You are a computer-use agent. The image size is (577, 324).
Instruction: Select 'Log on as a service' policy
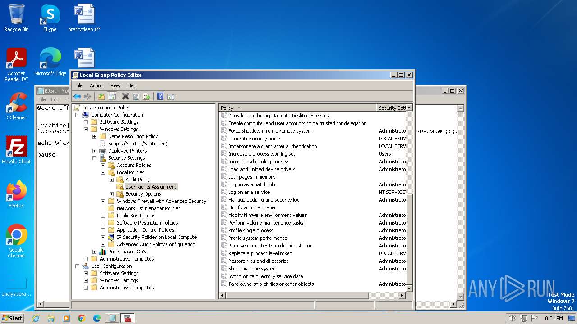249,192
